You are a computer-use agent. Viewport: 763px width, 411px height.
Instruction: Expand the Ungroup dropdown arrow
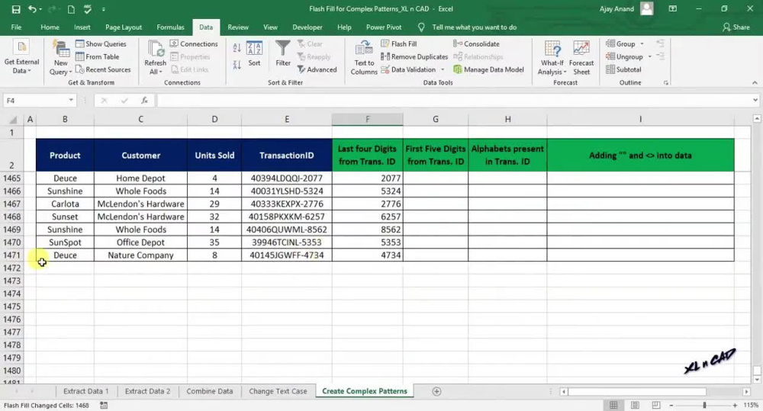(x=649, y=57)
